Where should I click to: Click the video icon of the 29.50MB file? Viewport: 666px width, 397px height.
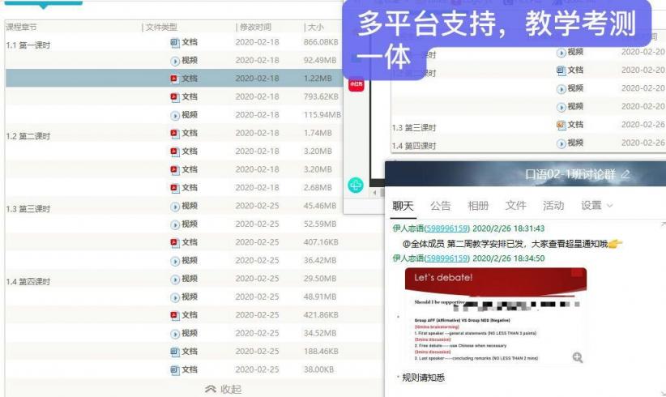(x=175, y=280)
